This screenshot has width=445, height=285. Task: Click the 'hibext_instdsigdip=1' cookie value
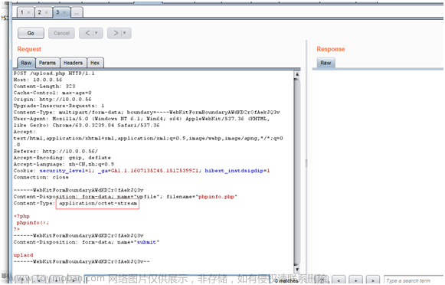coord(237,171)
